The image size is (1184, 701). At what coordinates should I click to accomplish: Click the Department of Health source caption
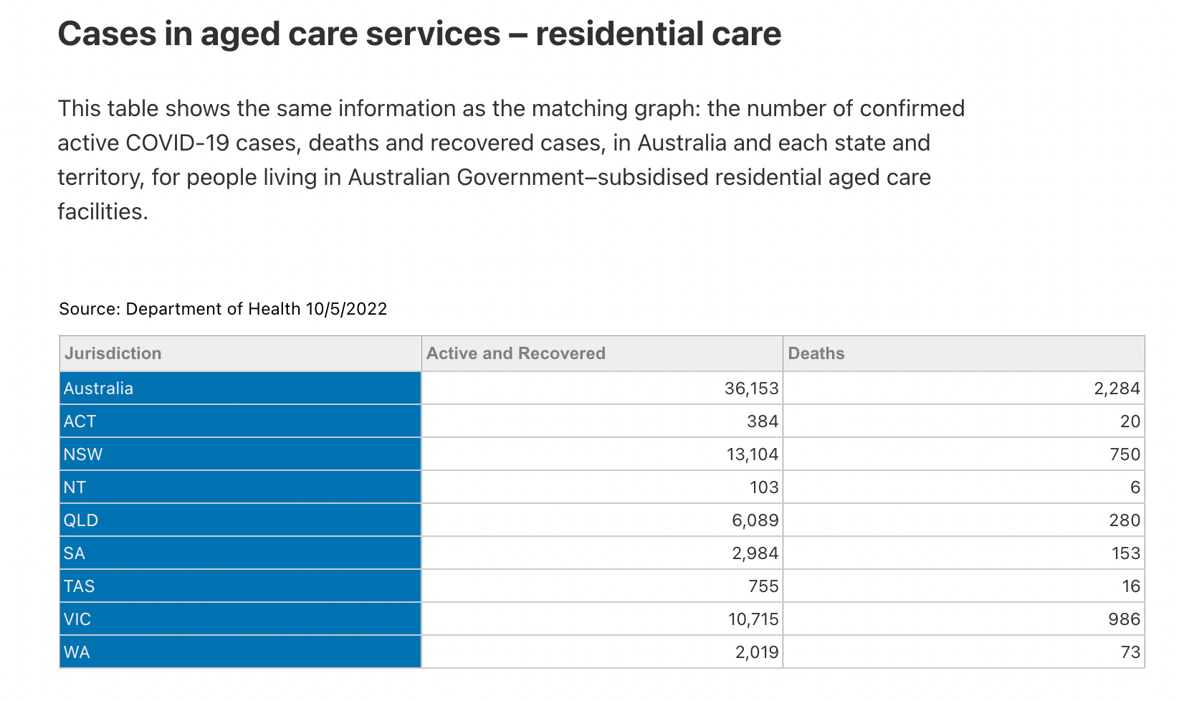223,309
